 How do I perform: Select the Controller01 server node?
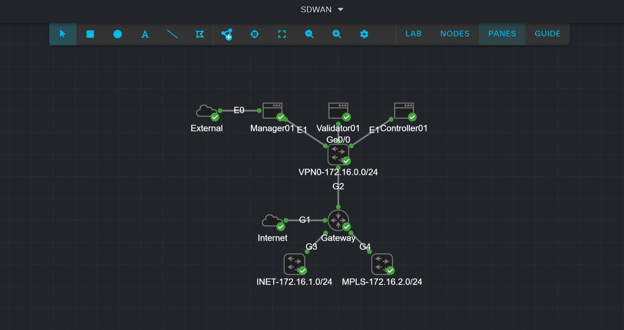coord(404,111)
